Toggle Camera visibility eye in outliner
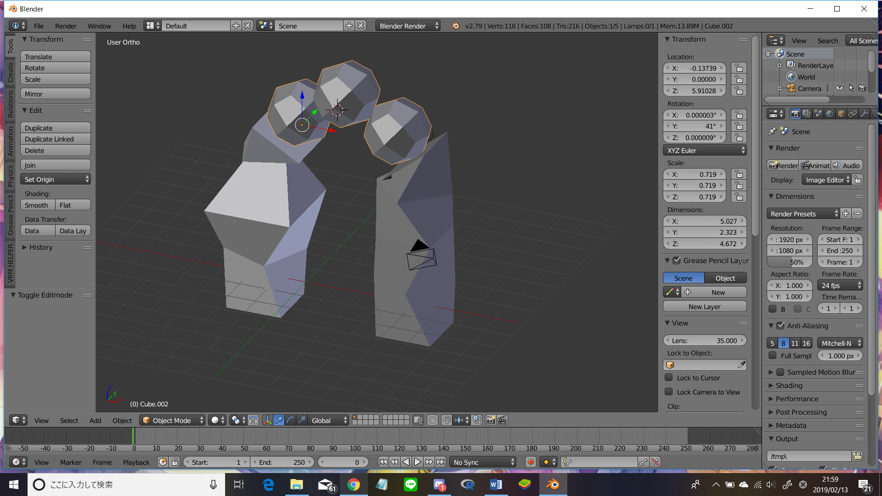 point(839,88)
